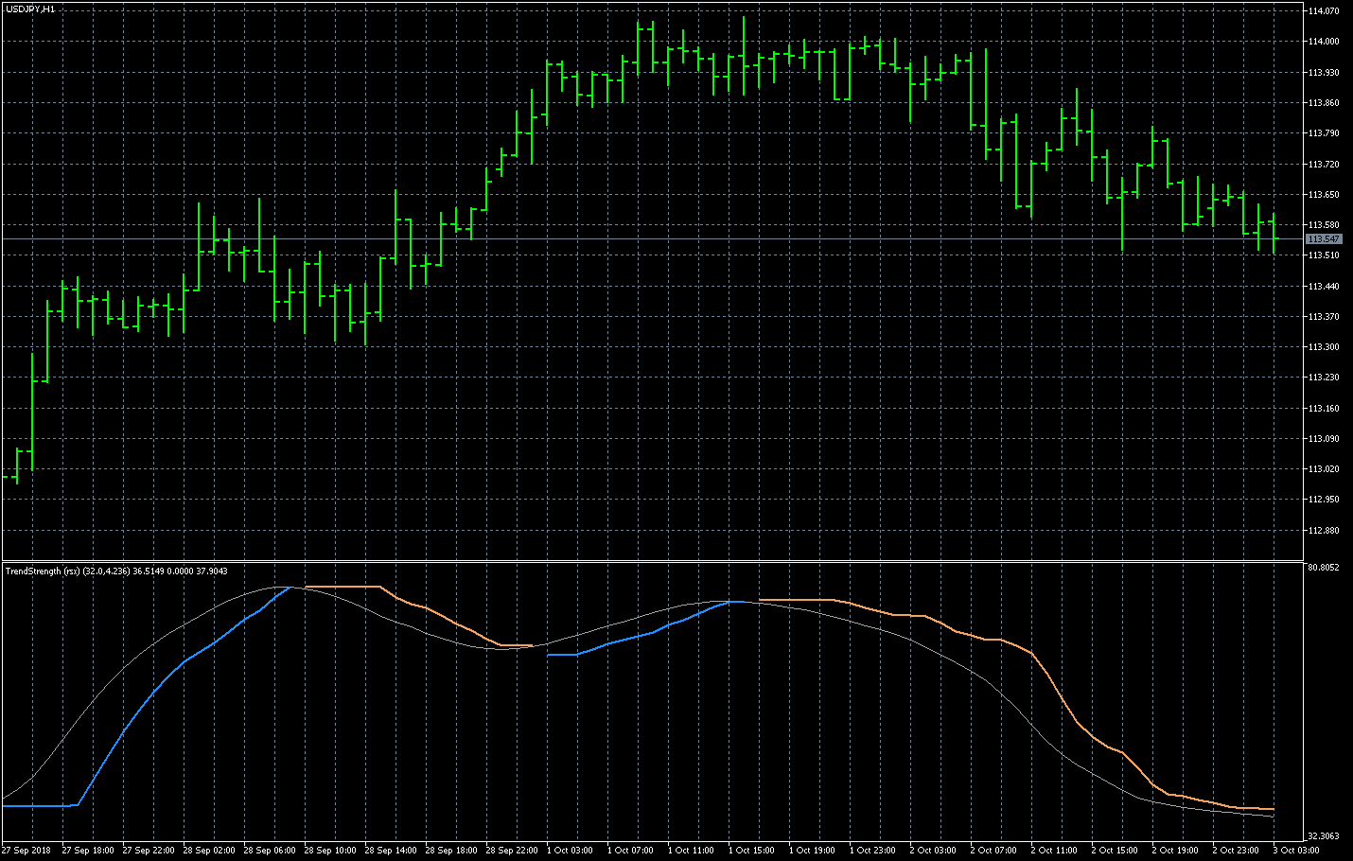
Task: Click the 27 Sep 18:00 time label
Action: (88, 851)
